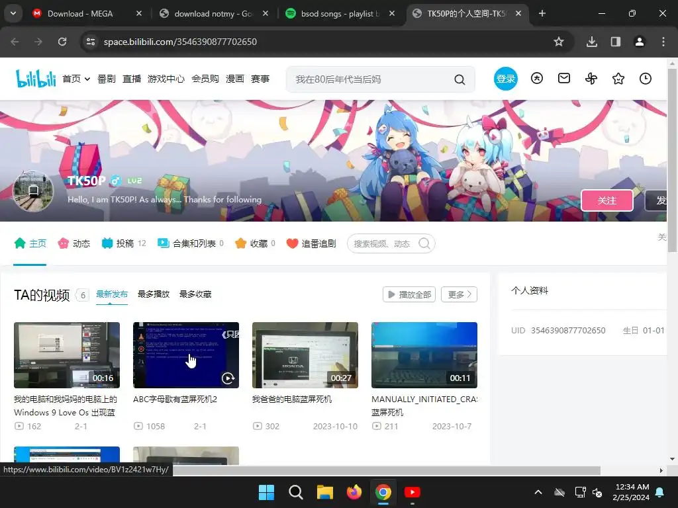Click the address bar URL

click(x=180, y=42)
